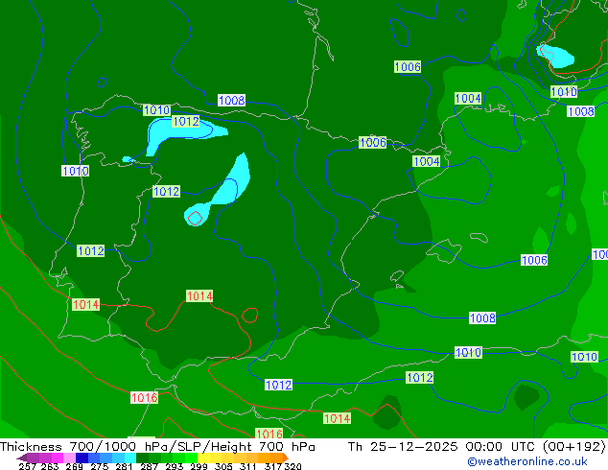
Task: Click the 257 legend value
Action: tap(27, 466)
